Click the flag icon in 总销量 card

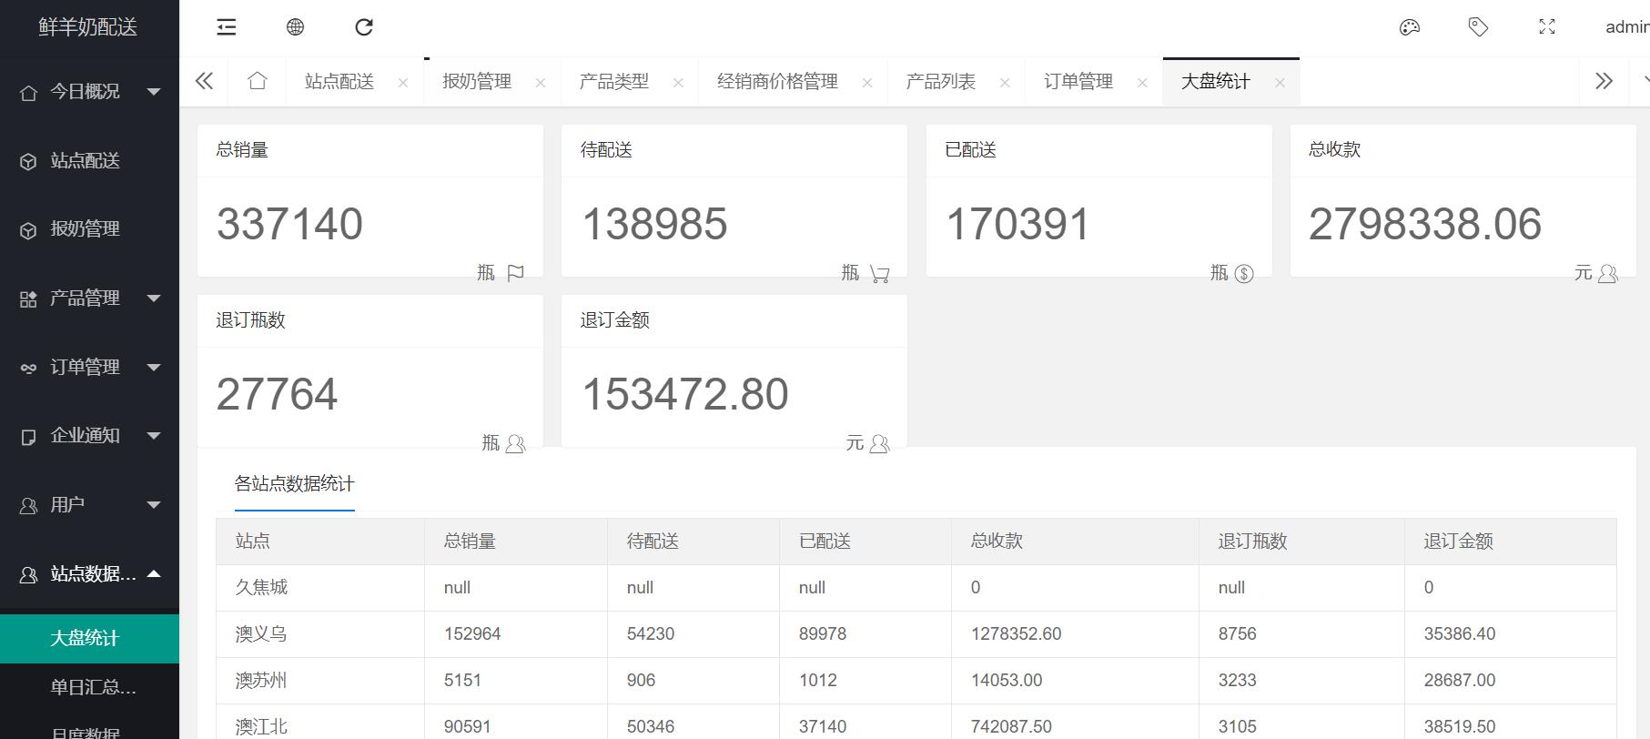coord(515,272)
